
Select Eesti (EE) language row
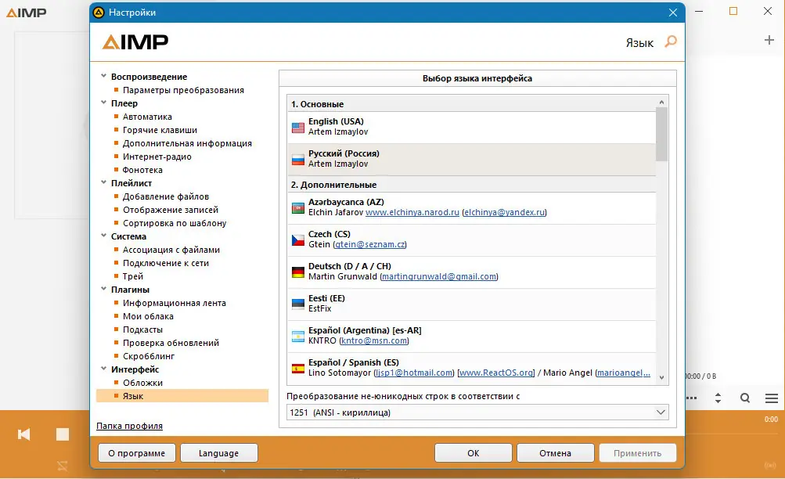pyautogui.click(x=472, y=304)
